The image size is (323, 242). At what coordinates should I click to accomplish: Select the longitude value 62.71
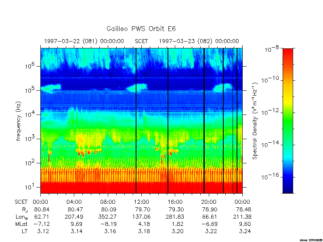pyautogui.click(x=42, y=217)
